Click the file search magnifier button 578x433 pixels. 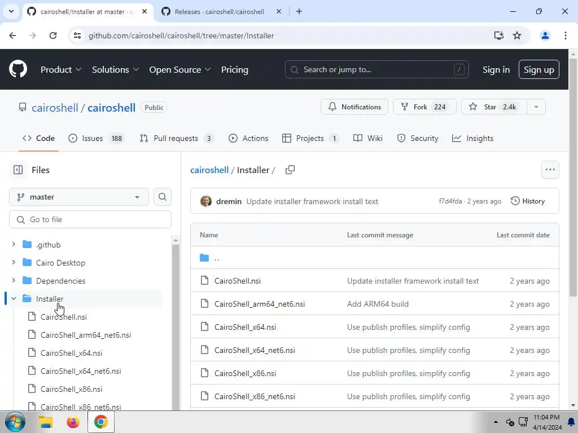162,197
